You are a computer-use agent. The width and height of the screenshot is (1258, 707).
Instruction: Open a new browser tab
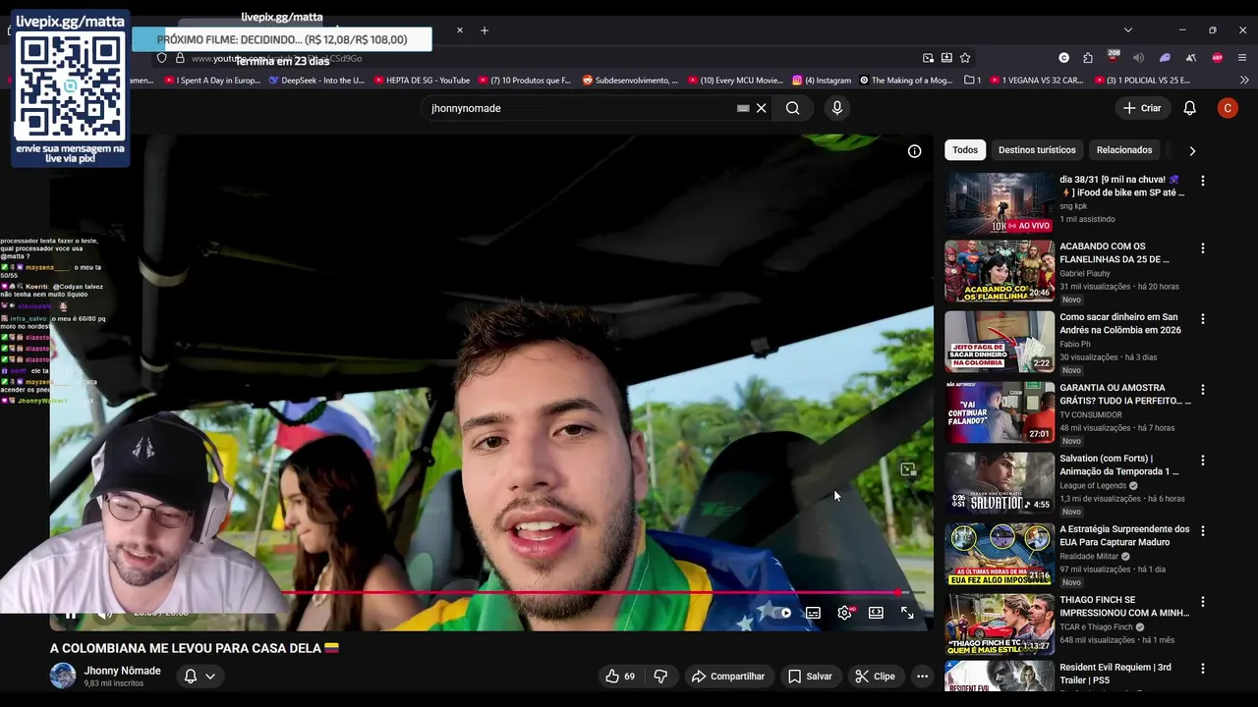(x=485, y=30)
